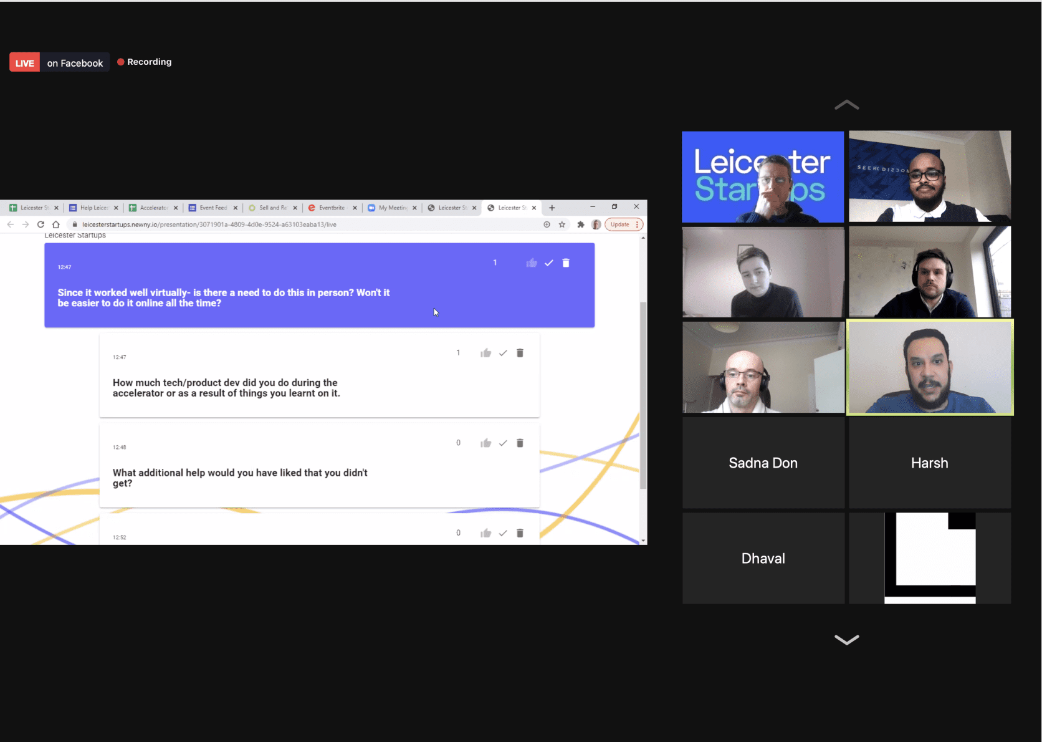Like the 'Since it worked well virtually' question
The height and width of the screenshot is (742, 1042).
(532, 263)
